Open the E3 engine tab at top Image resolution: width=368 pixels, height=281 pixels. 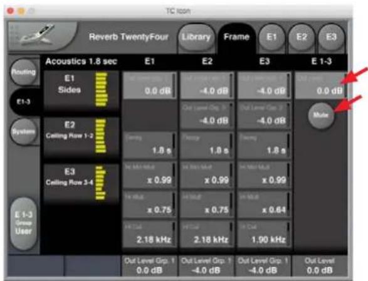coord(331,37)
